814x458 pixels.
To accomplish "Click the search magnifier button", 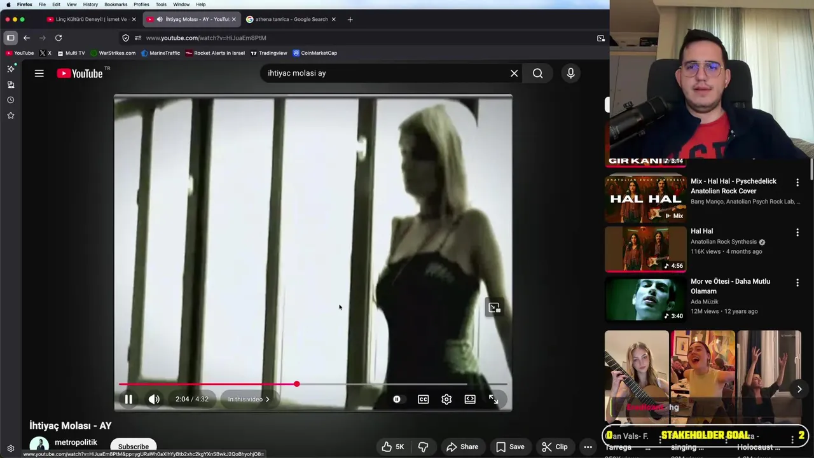I will click(x=538, y=73).
